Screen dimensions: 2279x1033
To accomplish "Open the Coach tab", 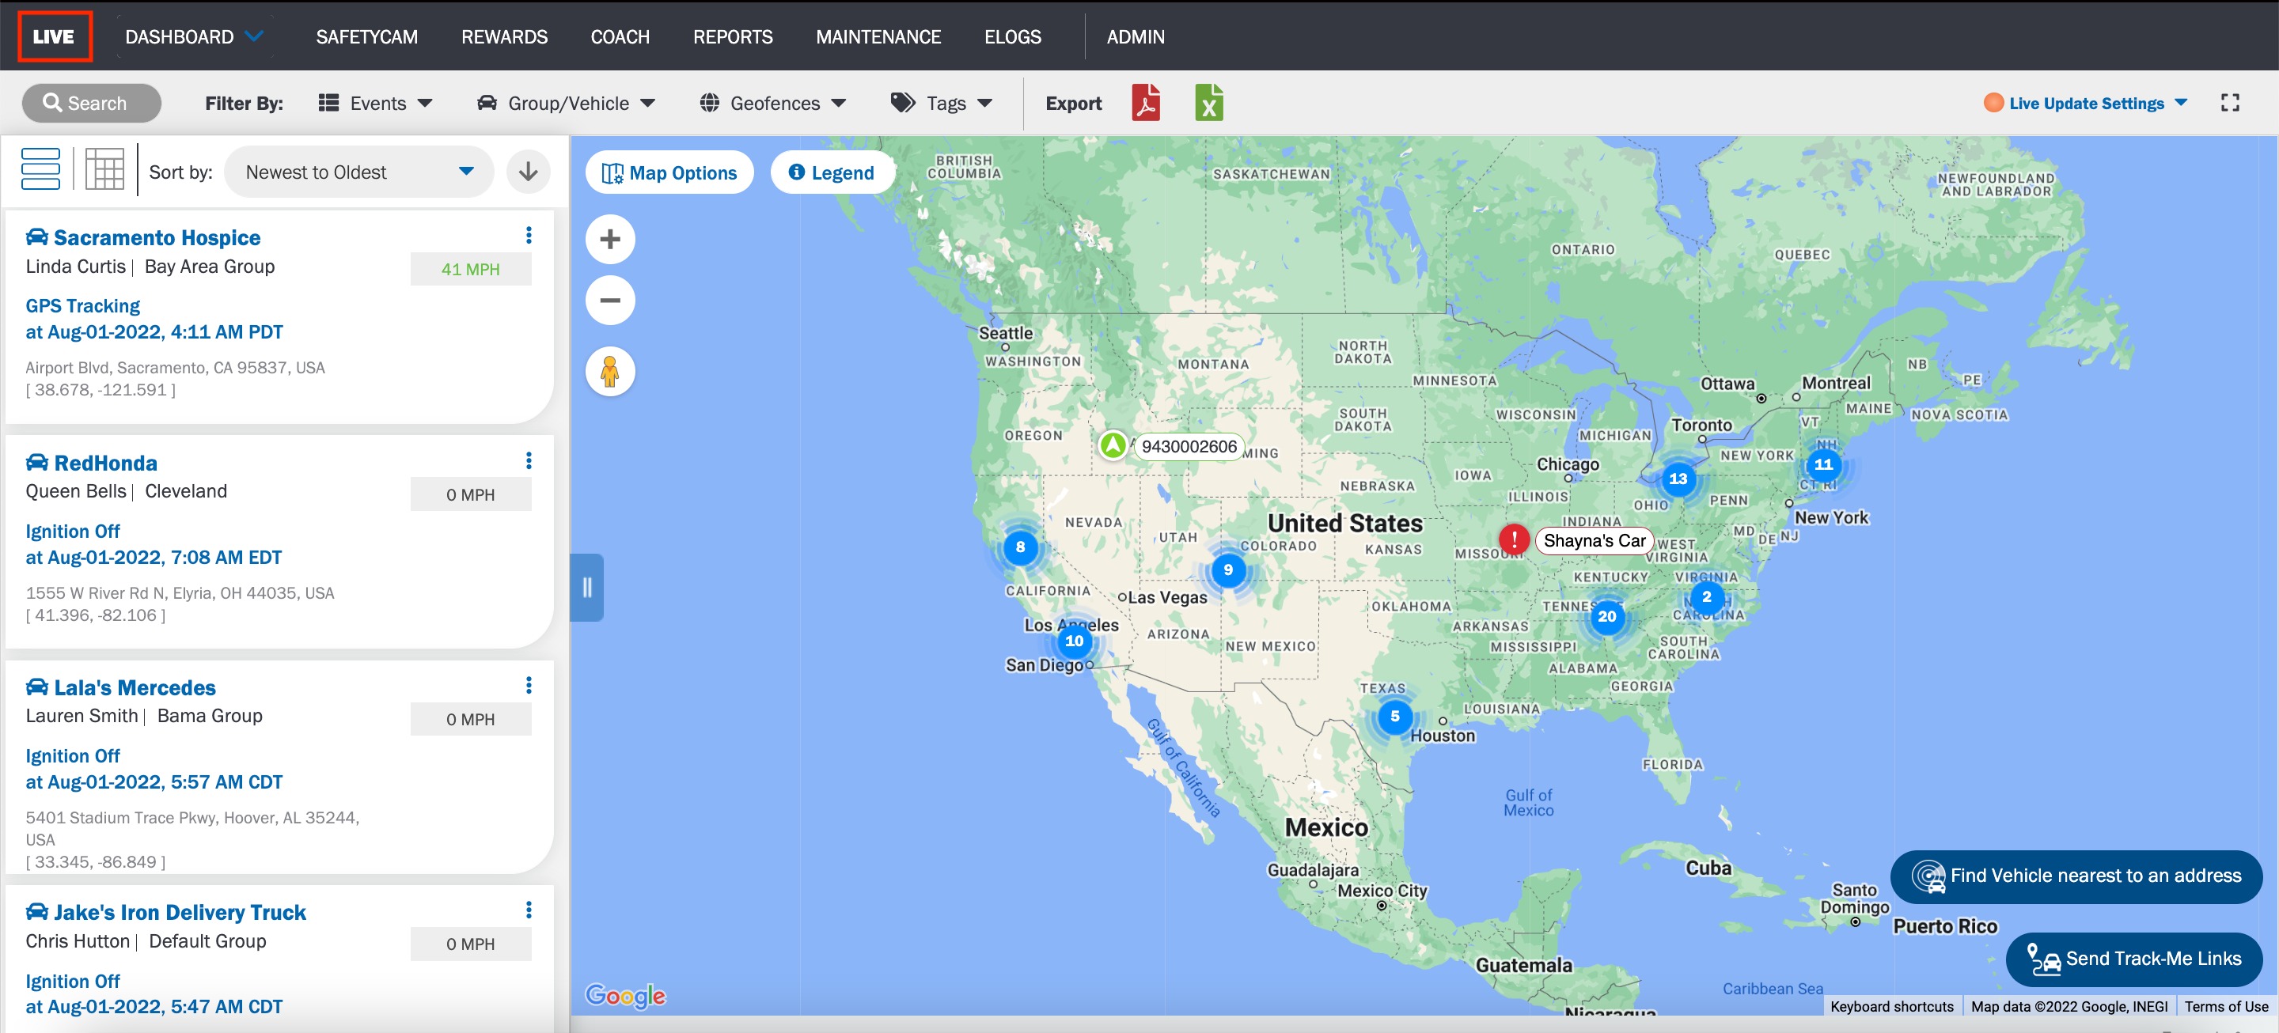I will coord(620,36).
